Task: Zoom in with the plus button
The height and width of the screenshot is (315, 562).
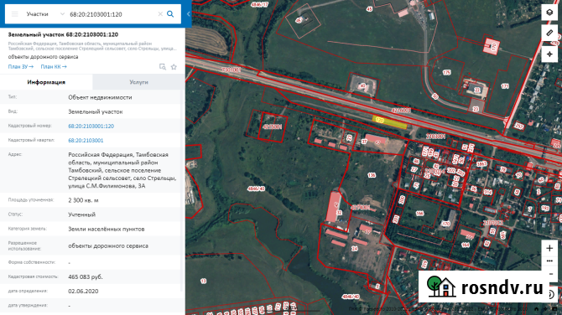Action: (x=549, y=248)
